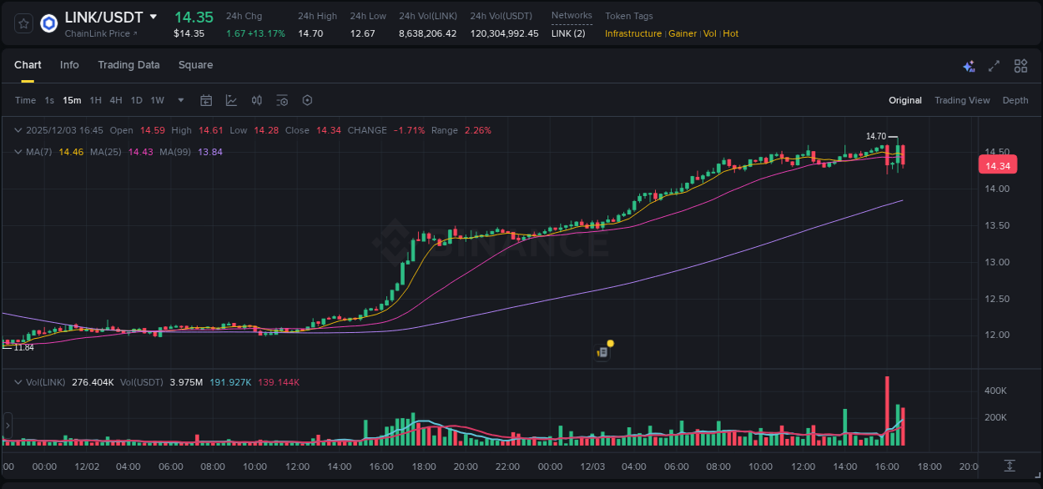Click the ChainLink coin logo
The height and width of the screenshot is (489, 1043).
(x=48, y=23)
